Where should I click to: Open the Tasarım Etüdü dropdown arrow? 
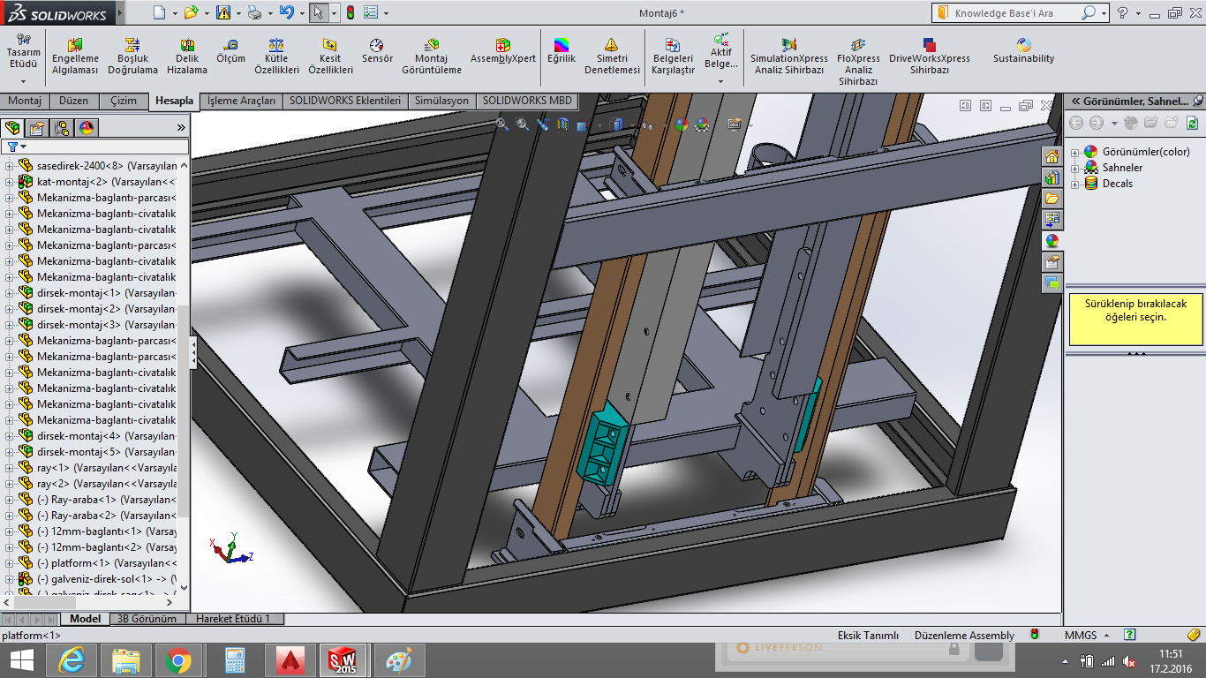pos(24,81)
